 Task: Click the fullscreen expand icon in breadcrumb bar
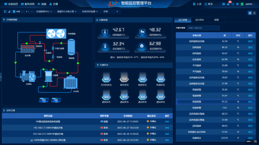5,11
